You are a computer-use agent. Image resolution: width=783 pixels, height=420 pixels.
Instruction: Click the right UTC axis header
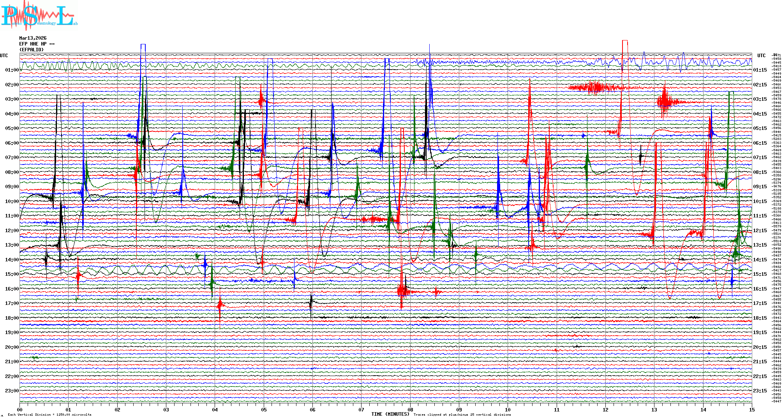pos(761,56)
